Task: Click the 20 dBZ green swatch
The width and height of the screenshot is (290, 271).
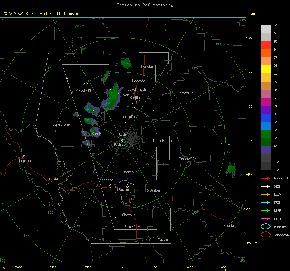Action: point(266,134)
